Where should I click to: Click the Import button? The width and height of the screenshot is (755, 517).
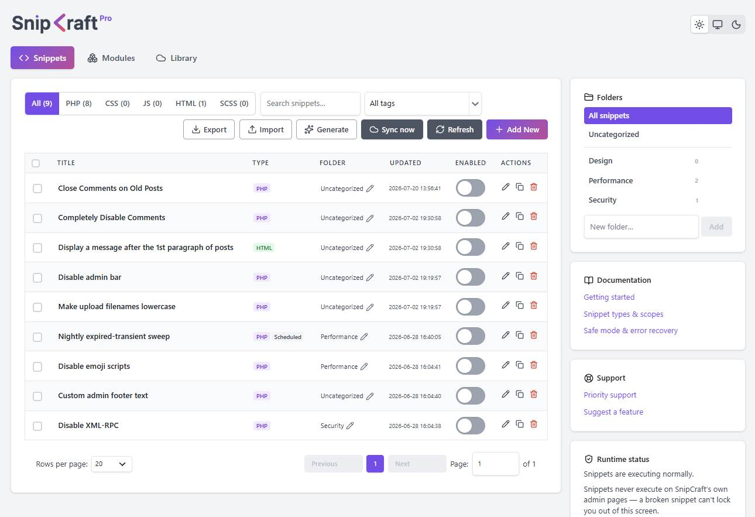[266, 129]
